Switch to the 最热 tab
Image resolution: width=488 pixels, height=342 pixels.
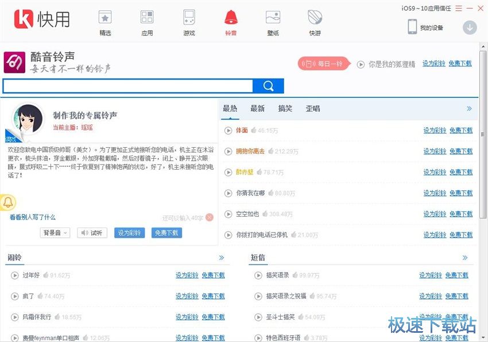point(230,108)
